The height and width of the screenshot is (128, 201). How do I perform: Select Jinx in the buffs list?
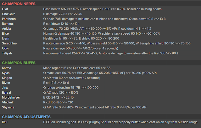(5, 88)
